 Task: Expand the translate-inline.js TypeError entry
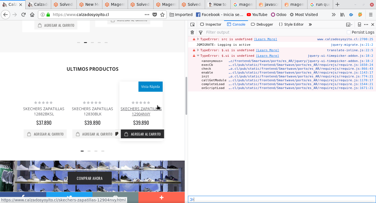pyautogui.click(x=198, y=50)
